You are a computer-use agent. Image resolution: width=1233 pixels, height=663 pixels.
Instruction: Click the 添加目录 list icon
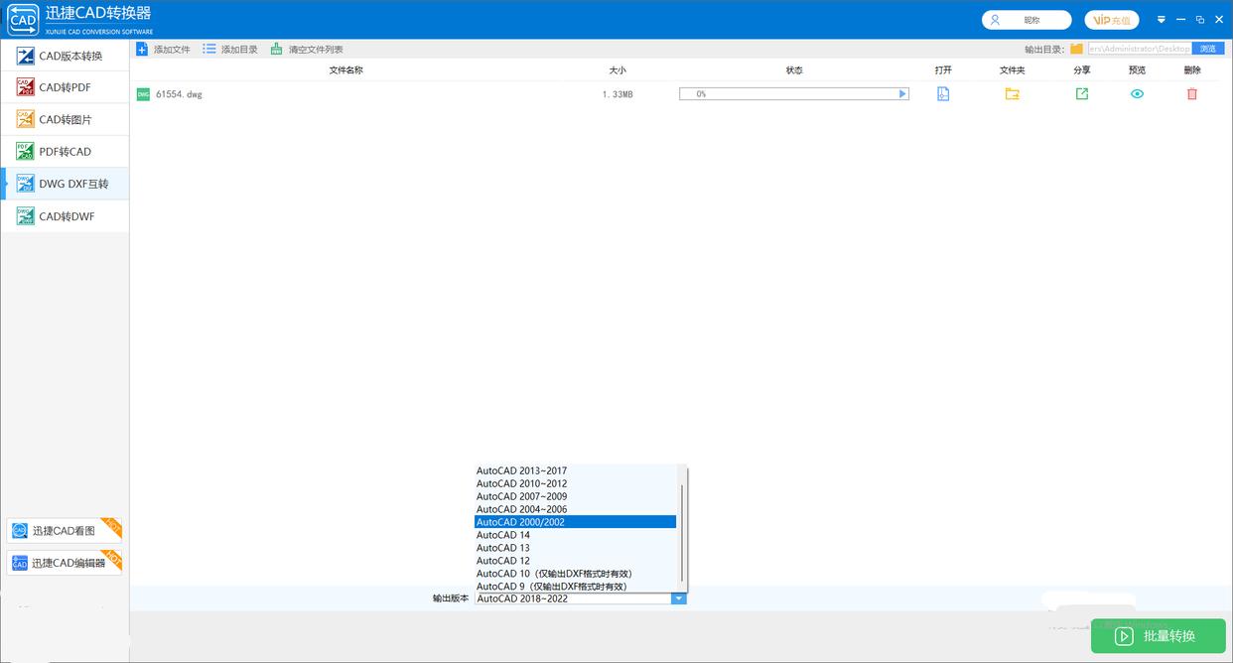click(209, 49)
